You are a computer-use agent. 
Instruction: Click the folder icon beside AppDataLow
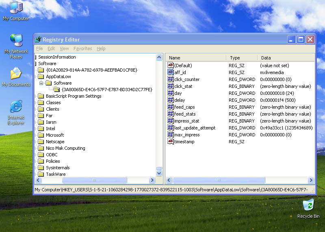pos(41,77)
